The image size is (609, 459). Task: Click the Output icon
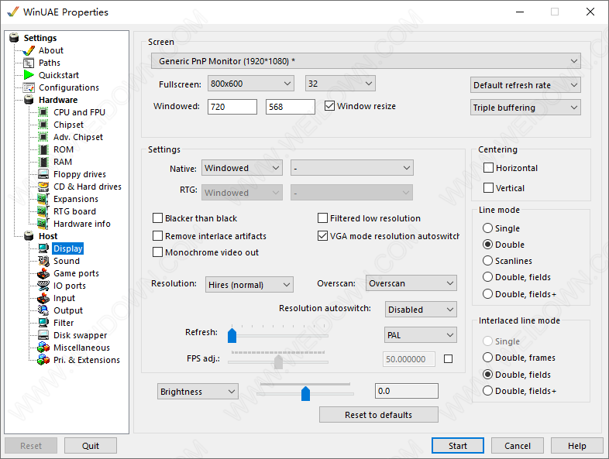[43, 310]
